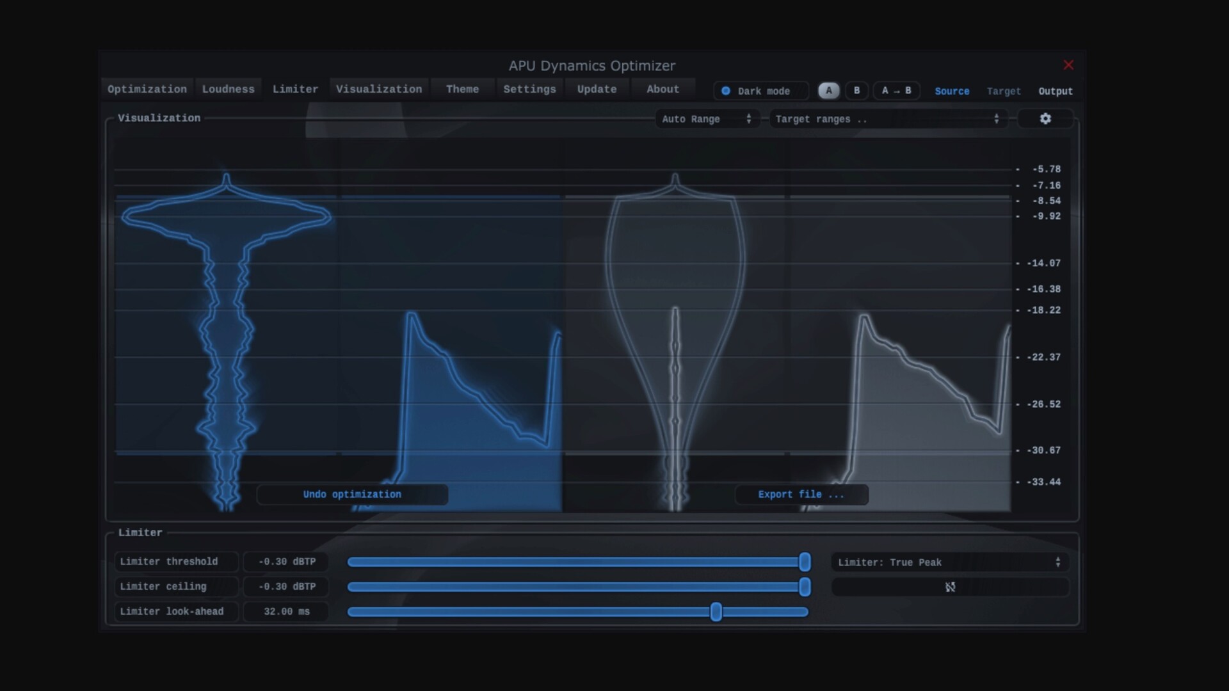Toggle the channel link icon in Limiter panel
The height and width of the screenshot is (691, 1229).
(950, 587)
